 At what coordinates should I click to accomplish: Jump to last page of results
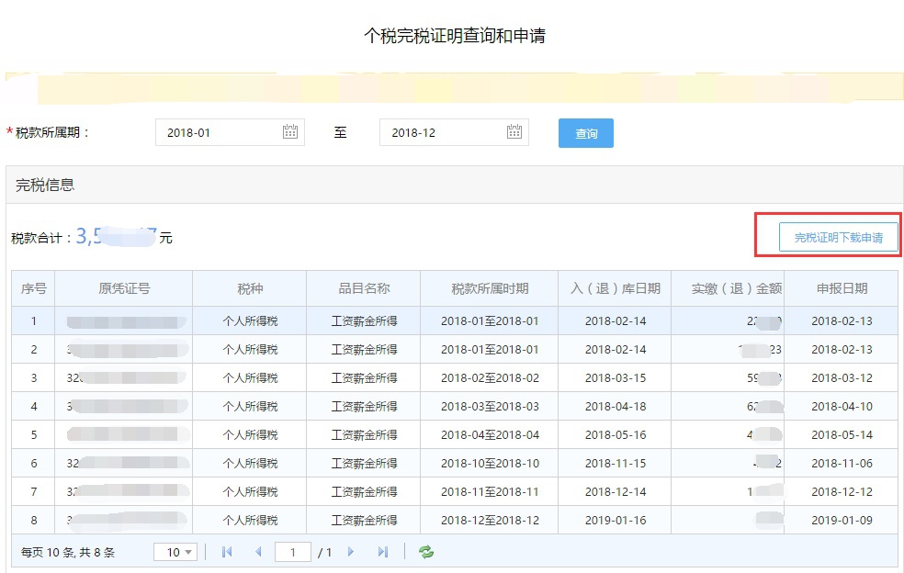[x=383, y=552]
